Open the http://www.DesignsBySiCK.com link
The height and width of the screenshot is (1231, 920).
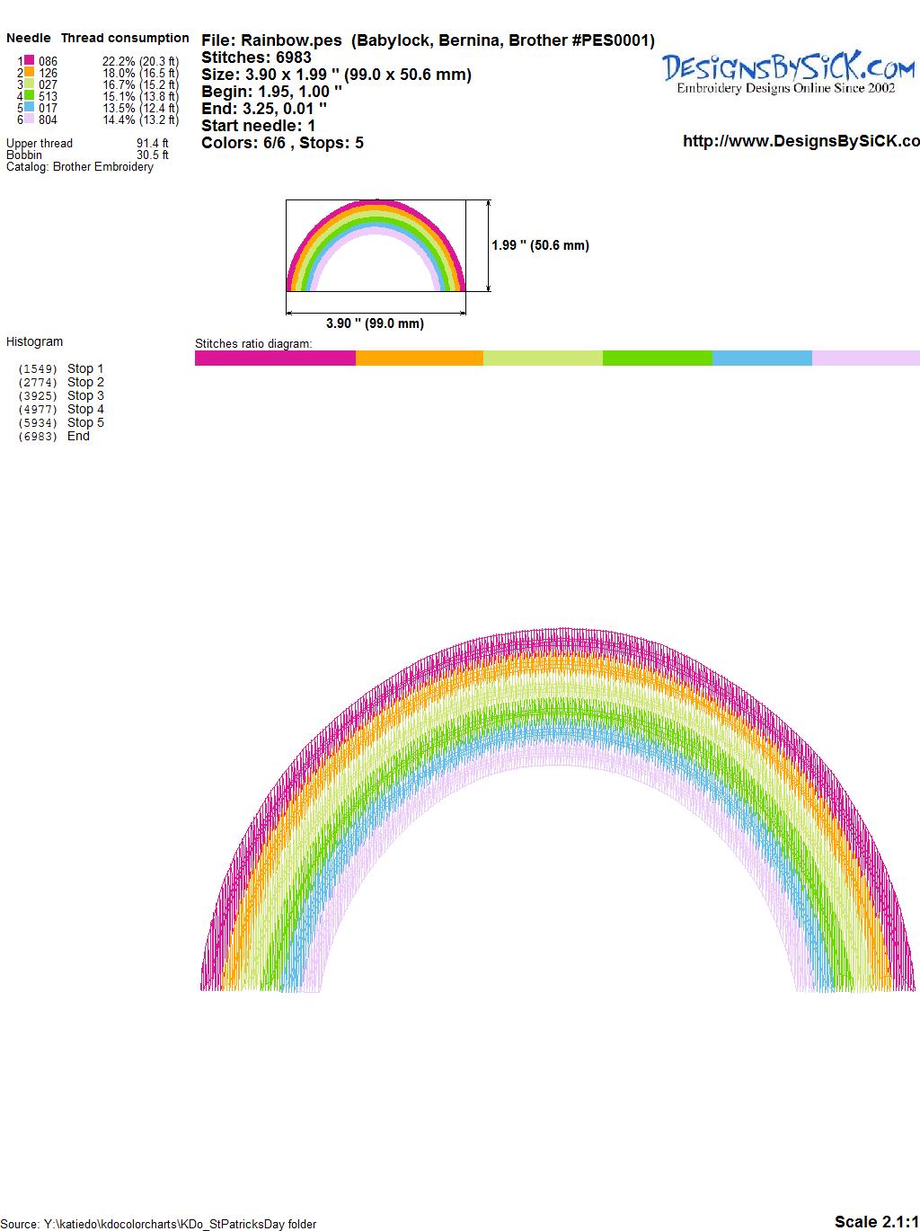(801, 141)
